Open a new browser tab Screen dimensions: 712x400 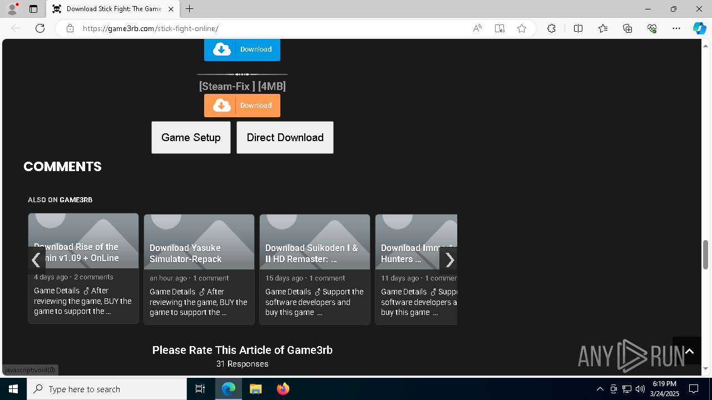coord(190,9)
